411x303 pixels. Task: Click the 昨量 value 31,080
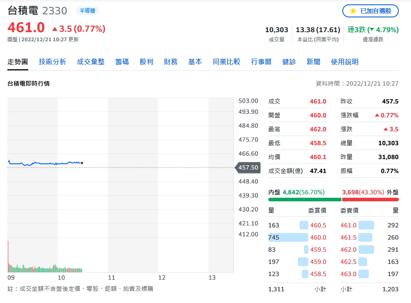coord(388,157)
